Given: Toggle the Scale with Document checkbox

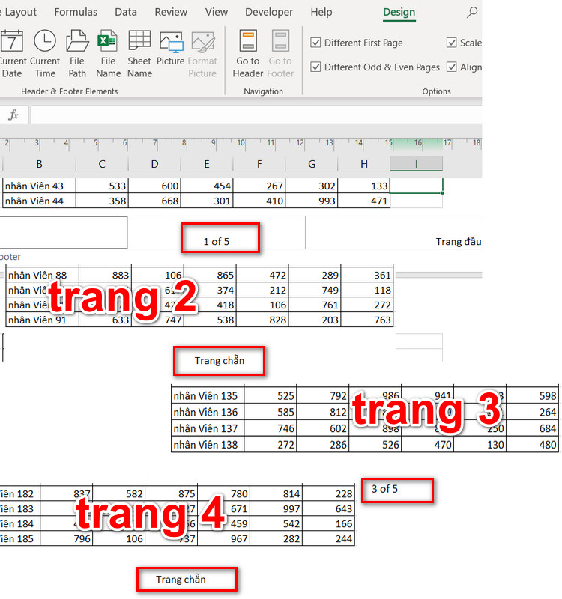Looking at the screenshot, I should [452, 43].
